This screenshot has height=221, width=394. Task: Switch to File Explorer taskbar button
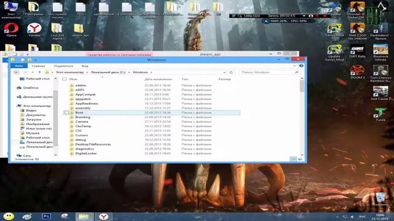click(x=84, y=216)
